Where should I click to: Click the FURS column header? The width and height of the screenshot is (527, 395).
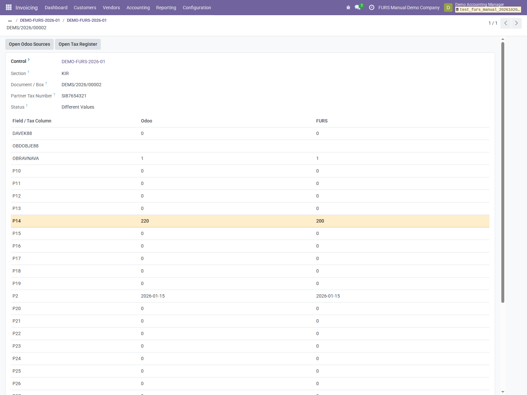322,121
